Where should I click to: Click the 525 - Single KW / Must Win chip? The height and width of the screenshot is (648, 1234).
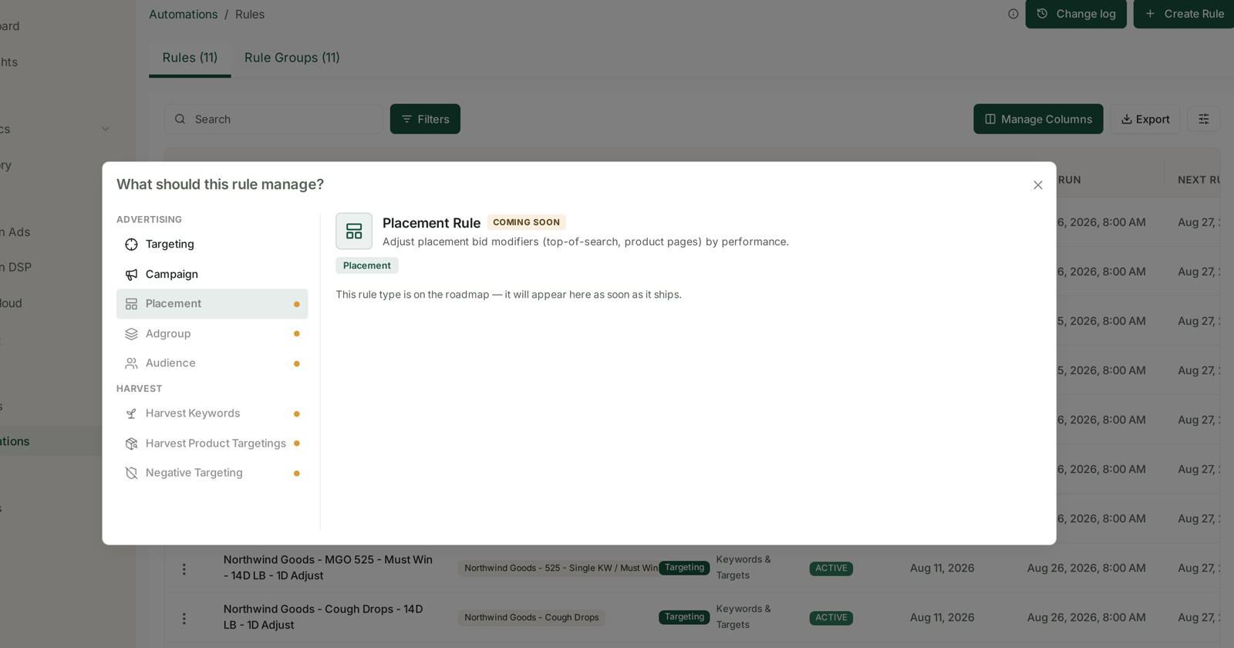click(561, 568)
